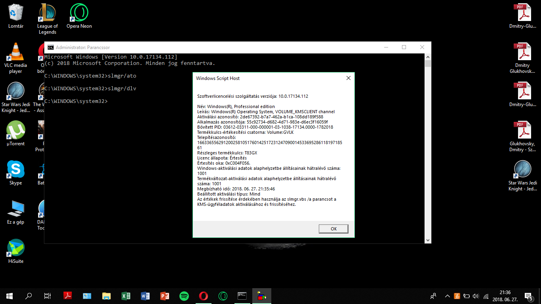Select the Opera Neon desktop shortcut
541x304 pixels.
79,17
